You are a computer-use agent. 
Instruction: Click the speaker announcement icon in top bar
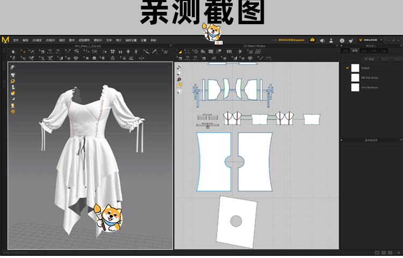point(322,40)
